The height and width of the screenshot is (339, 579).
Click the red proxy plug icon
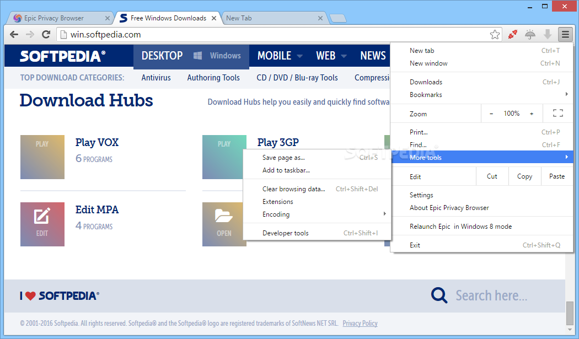point(512,34)
